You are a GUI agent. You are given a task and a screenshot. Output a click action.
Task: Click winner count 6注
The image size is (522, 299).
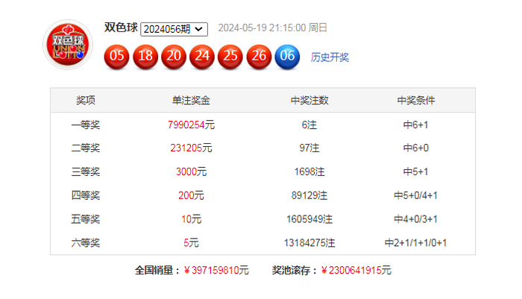pyautogui.click(x=309, y=125)
